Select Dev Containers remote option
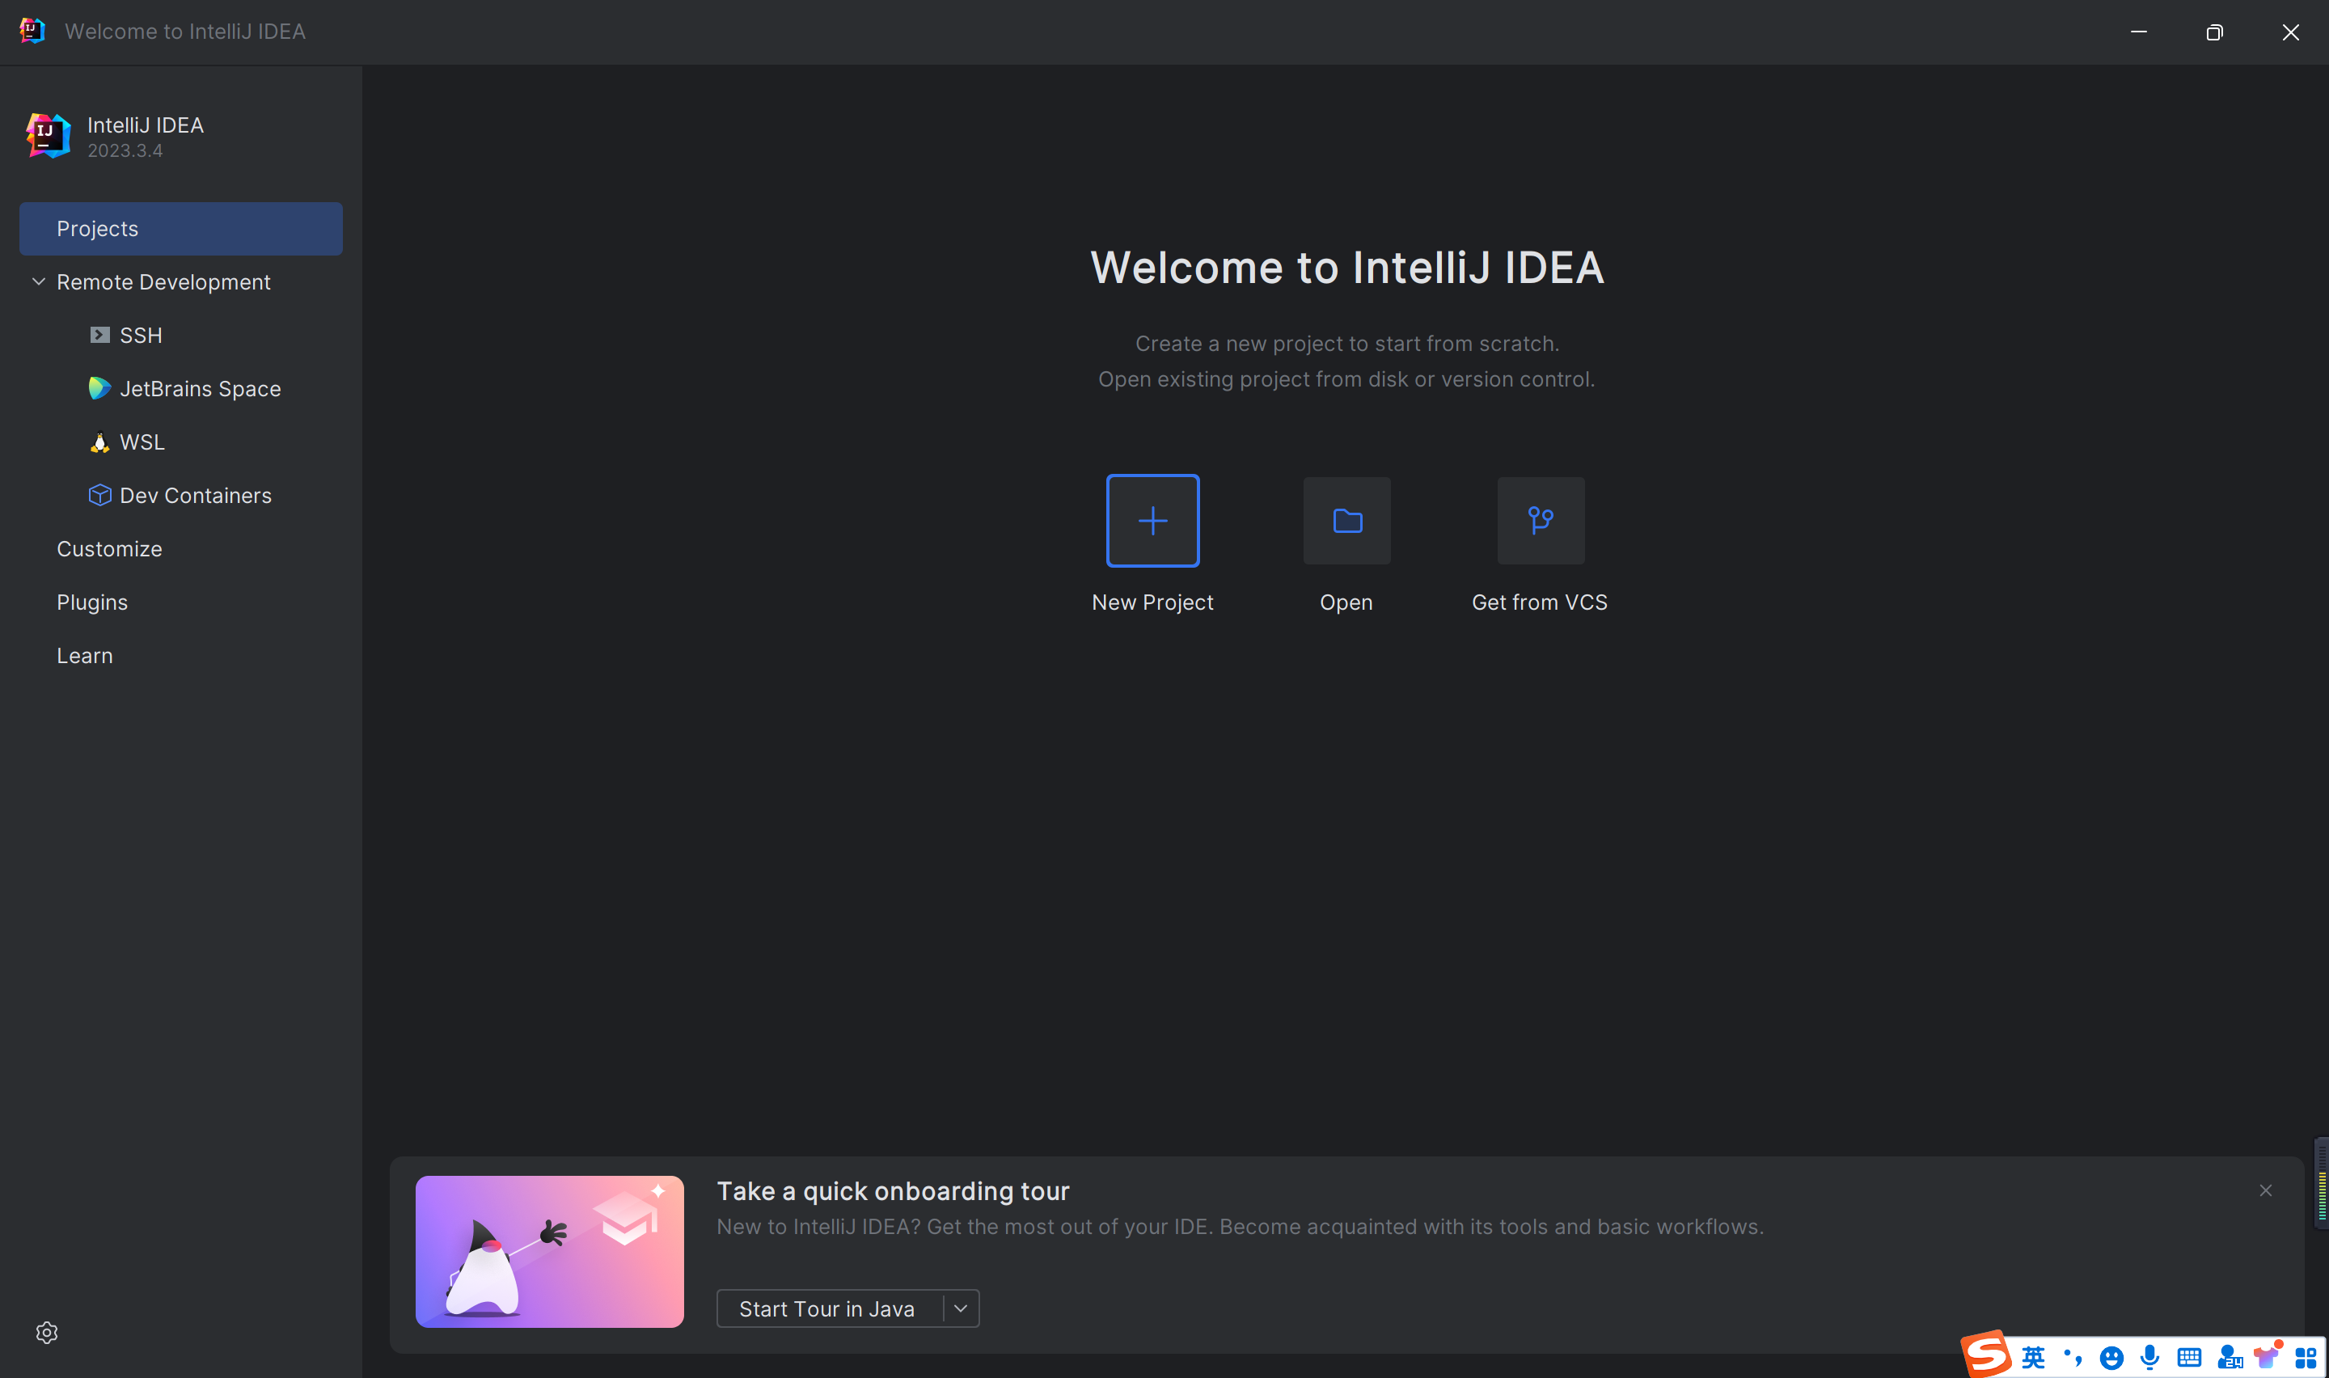This screenshot has width=2329, height=1378. pos(181,495)
